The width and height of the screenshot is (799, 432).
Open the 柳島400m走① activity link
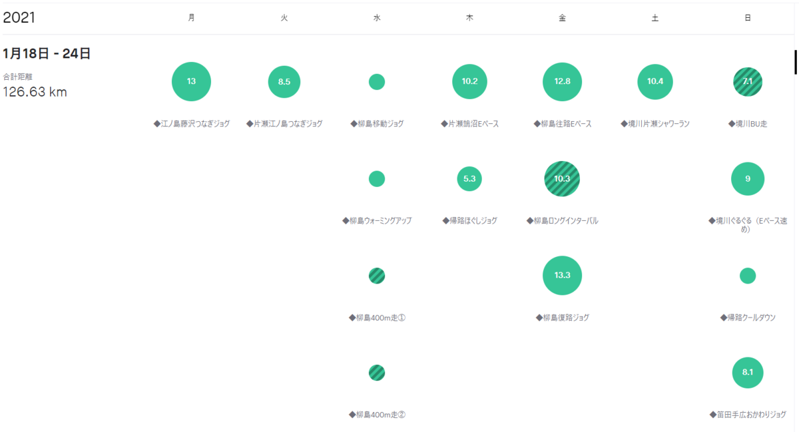pyautogui.click(x=377, y=318)
